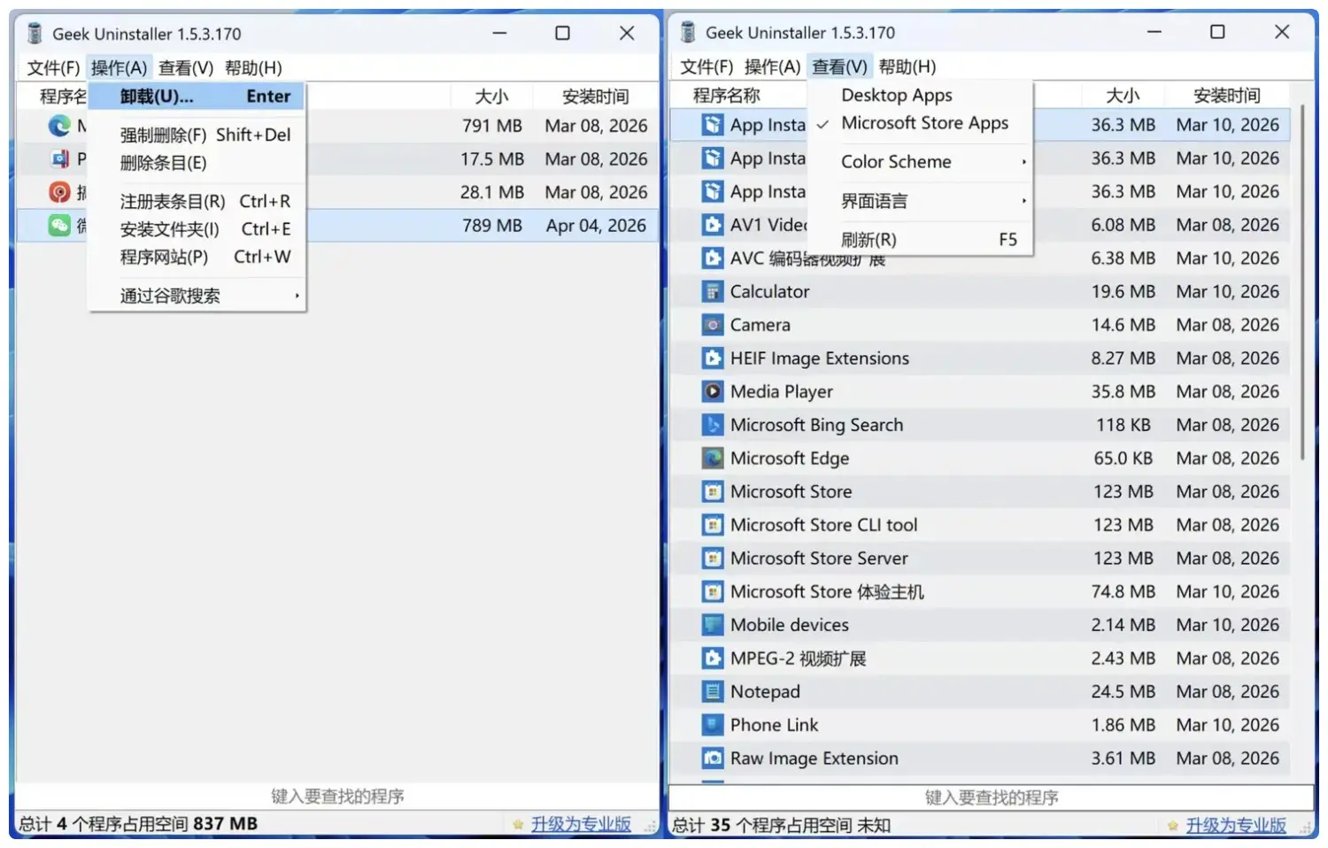The width and height of the screenshot is (1328, 848).
Task: Open the 帮助(H) menu in the left window
Action: 253,68
